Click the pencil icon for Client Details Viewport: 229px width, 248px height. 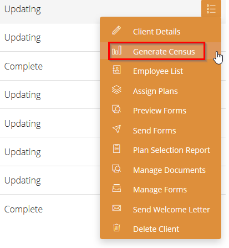(116, 31)
